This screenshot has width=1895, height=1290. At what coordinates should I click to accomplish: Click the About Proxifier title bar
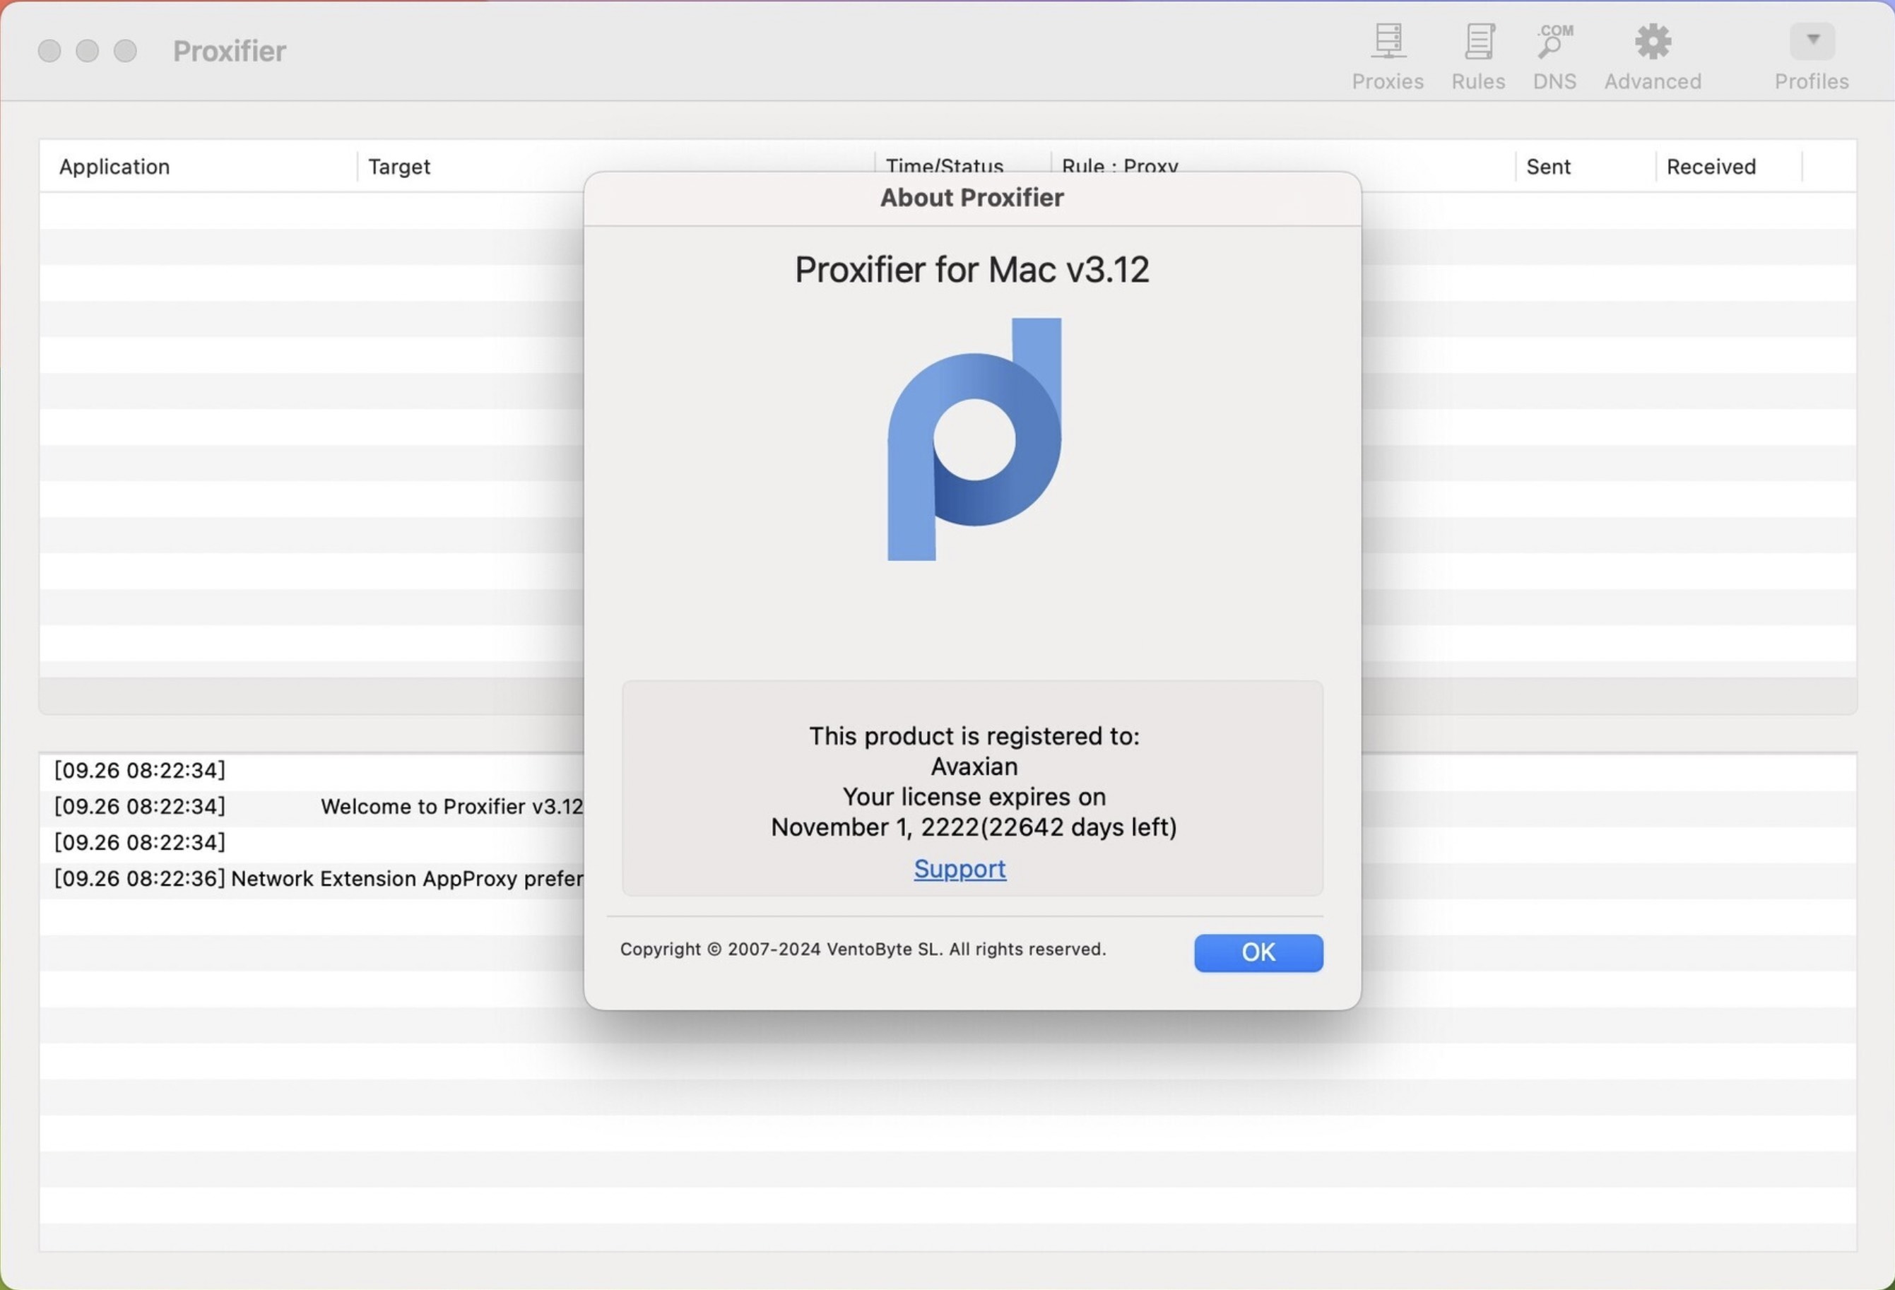(x=972, y=197)
